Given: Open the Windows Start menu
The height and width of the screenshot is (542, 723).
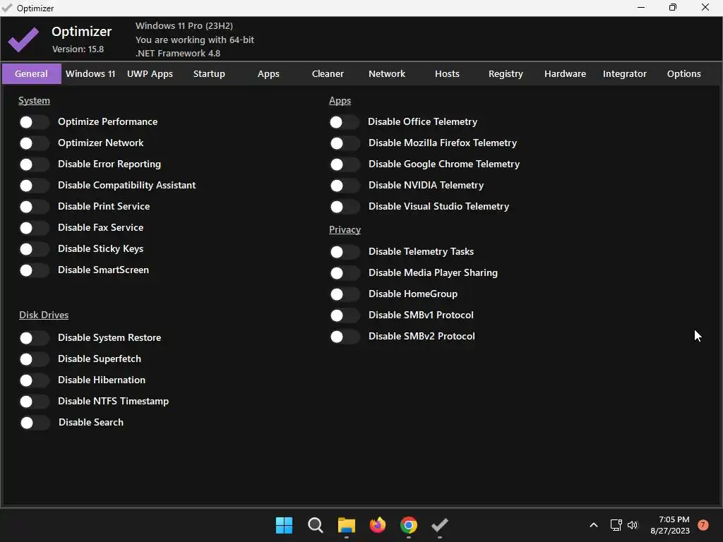Looking at the screenshot, I should tap(284, 525).
